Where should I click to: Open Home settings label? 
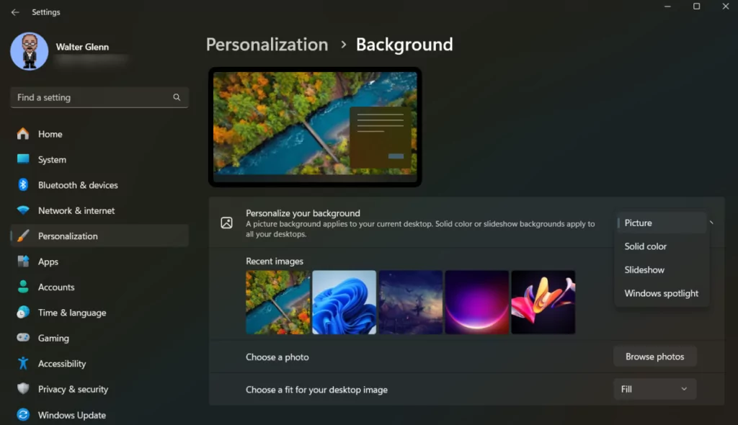point(50,134)
